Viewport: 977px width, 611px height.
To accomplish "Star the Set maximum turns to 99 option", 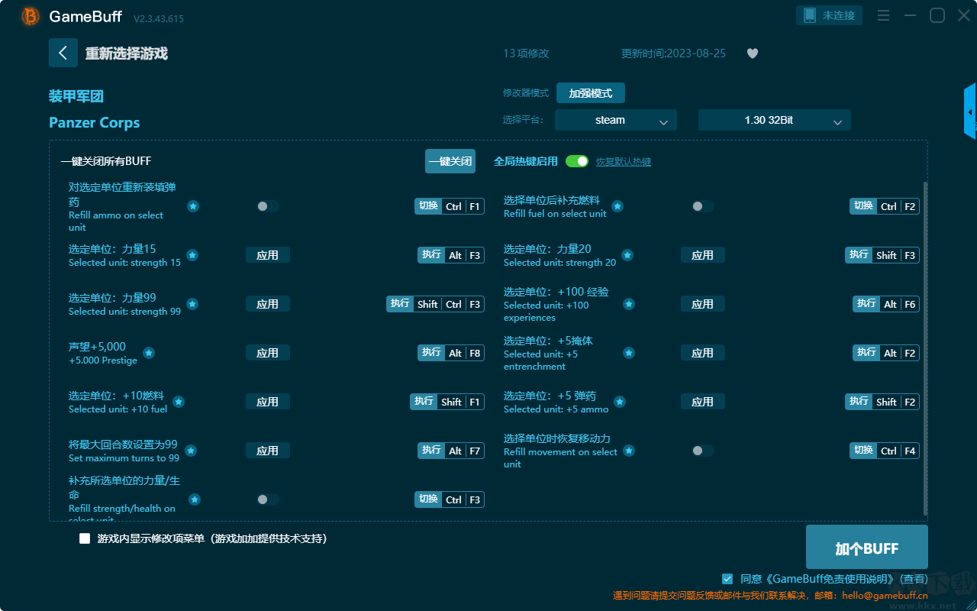I will (x=191, y=451).
